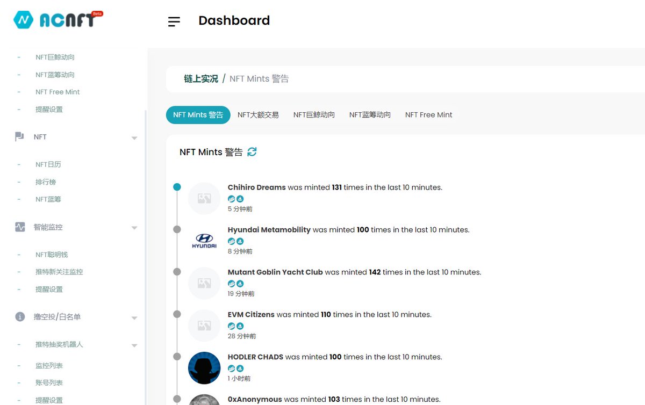Open chart icon for HODLER CHADS
The height and width of the screenshot is (405, 645).
(232, 368)
